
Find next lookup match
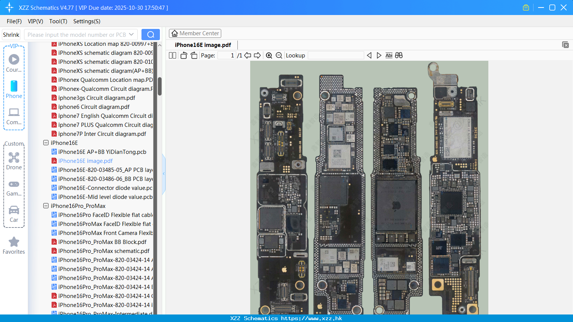pyautogui.click(x=379, y=56)
